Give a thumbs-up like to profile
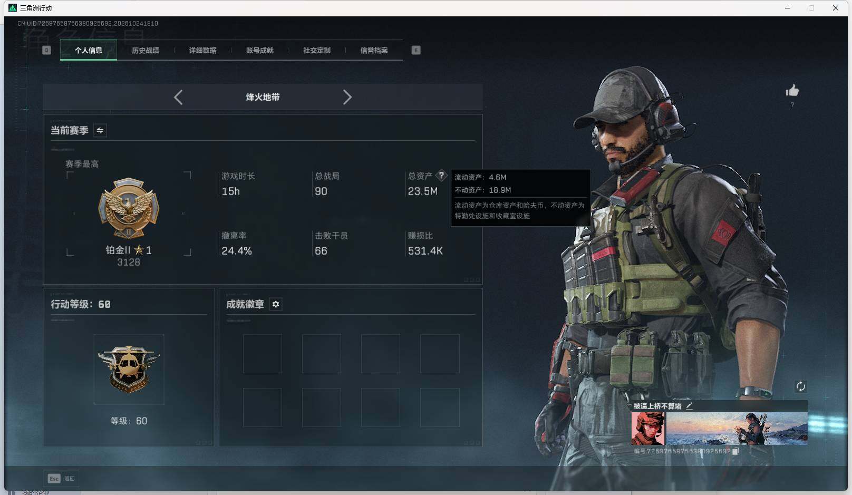Viewport: 852px width, 495px height. point(792,91)
